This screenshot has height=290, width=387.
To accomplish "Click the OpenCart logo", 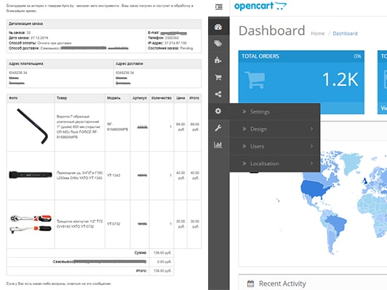I will pos(260,6).
